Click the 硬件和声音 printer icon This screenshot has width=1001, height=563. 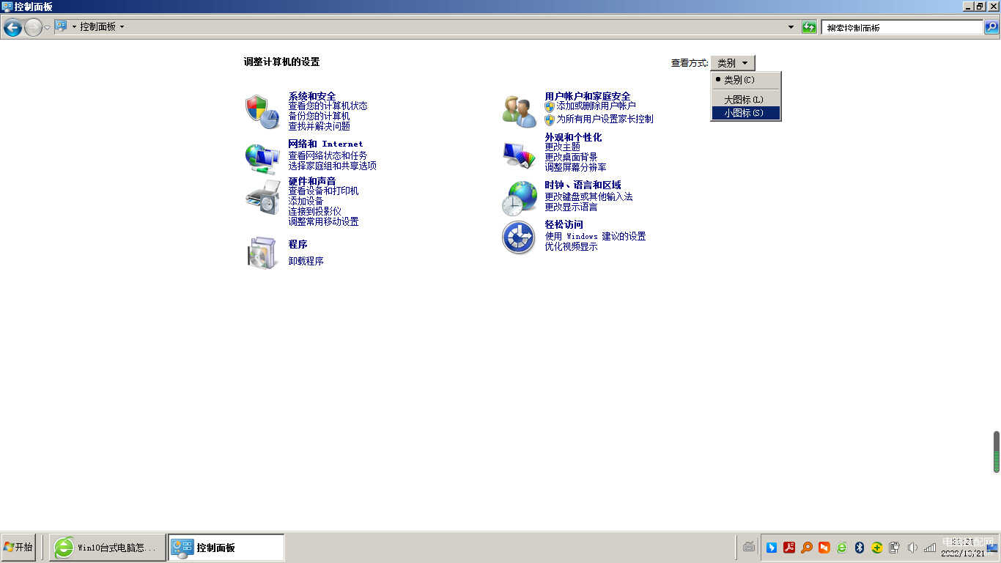(262, 196)
